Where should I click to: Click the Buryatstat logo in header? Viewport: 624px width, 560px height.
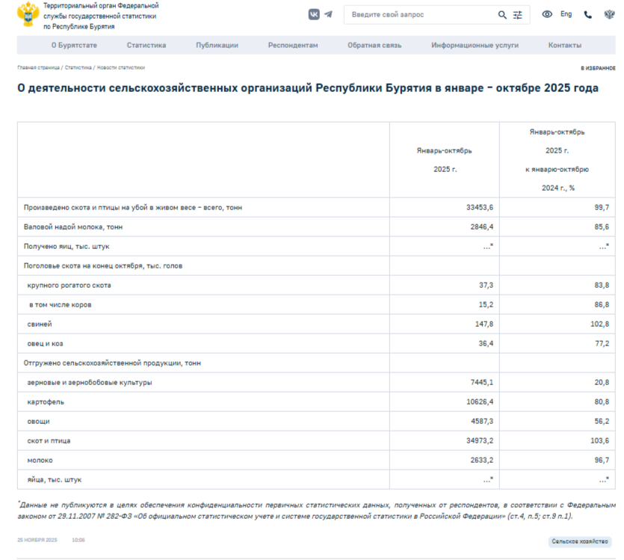coord(28,15)
